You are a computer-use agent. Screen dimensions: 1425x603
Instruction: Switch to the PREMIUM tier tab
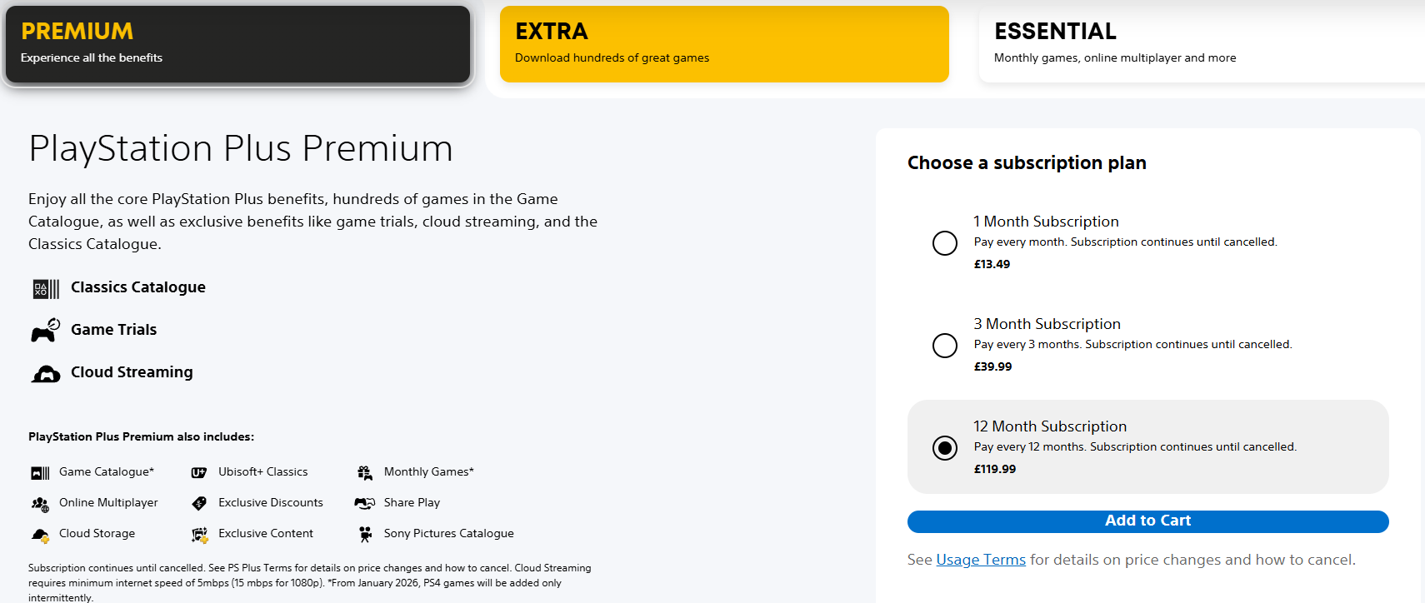tap(238, 44)
